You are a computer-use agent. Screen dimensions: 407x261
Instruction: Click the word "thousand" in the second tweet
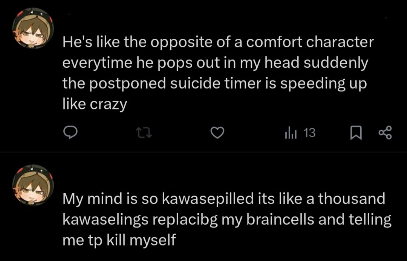click(x=352, y=199)
